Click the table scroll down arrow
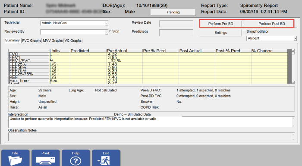302x166 pixels. pos(293,82)
